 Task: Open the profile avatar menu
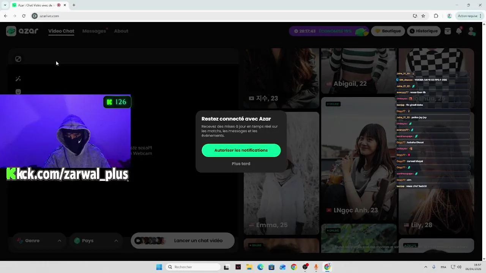(472, 31)
